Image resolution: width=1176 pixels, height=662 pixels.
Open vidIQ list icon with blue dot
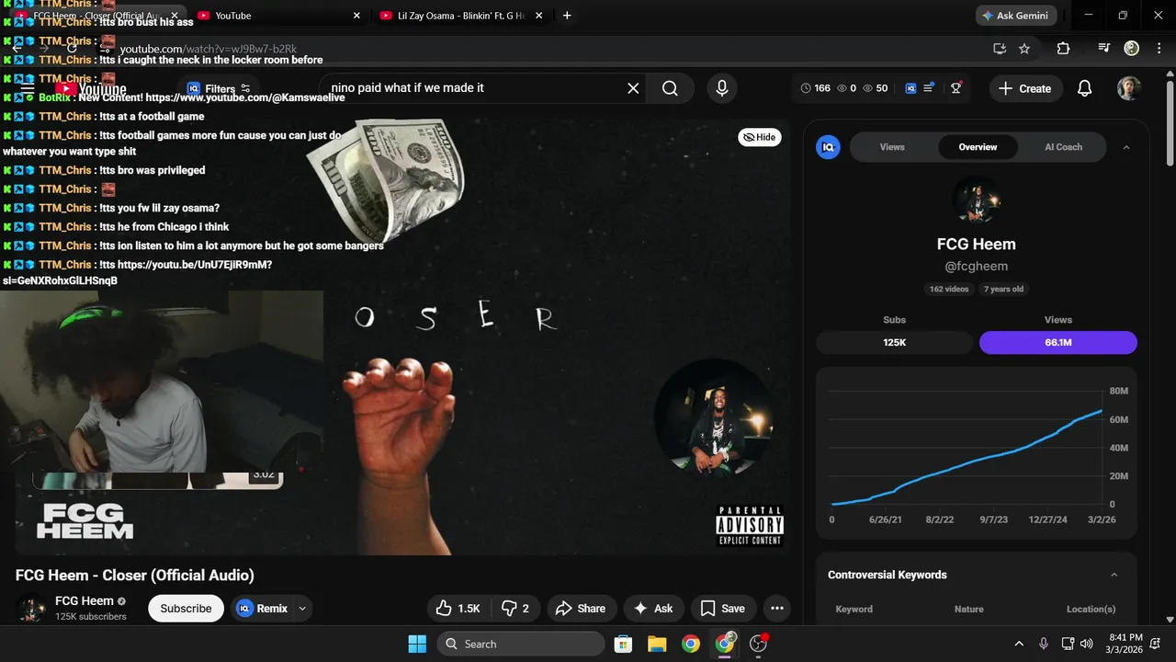point(929,88)
